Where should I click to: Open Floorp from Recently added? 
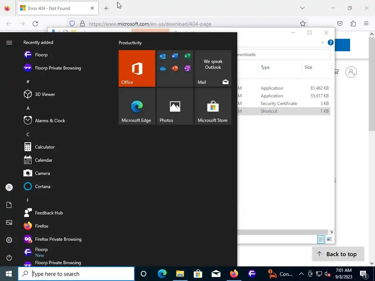41,55
